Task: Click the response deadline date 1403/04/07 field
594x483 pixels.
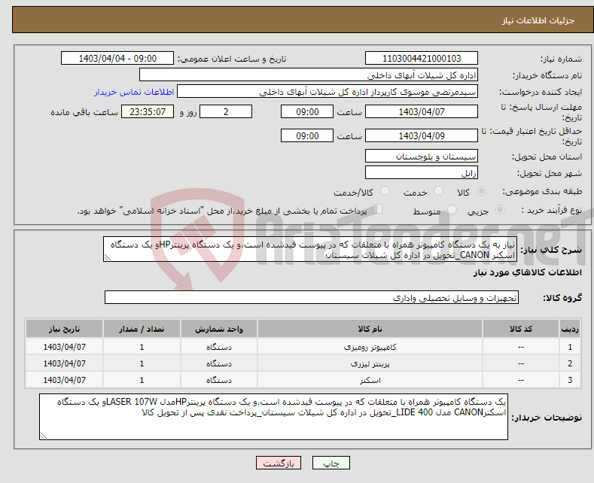Action: [422, 111]
